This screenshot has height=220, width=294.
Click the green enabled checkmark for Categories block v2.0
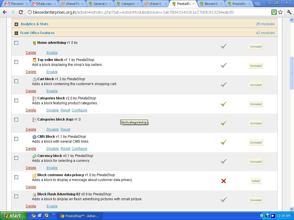(224, 104)
